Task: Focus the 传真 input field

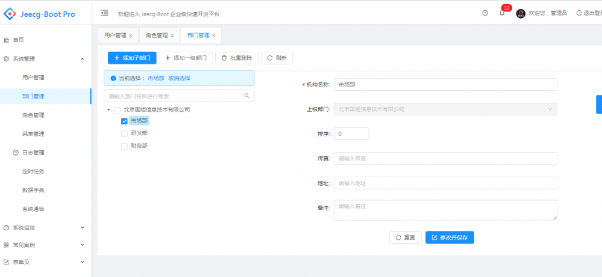Action: [x=445, y=159]
